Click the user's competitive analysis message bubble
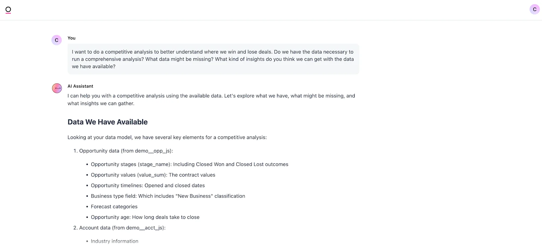The image size is (542, 249). 213,59
